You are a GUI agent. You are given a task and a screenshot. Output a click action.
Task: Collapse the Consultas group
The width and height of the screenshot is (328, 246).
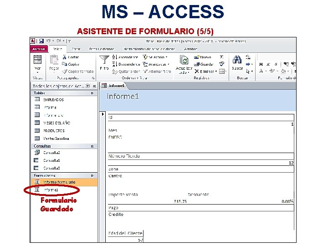[92, 146]
